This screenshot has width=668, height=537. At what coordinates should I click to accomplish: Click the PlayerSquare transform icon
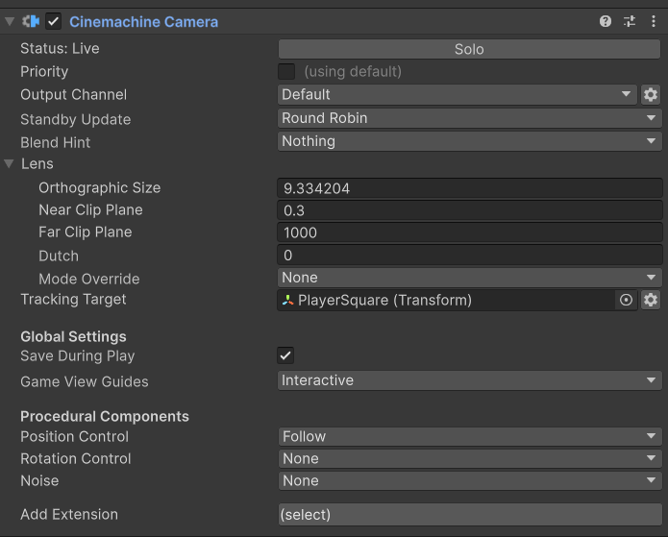point(287,301)
